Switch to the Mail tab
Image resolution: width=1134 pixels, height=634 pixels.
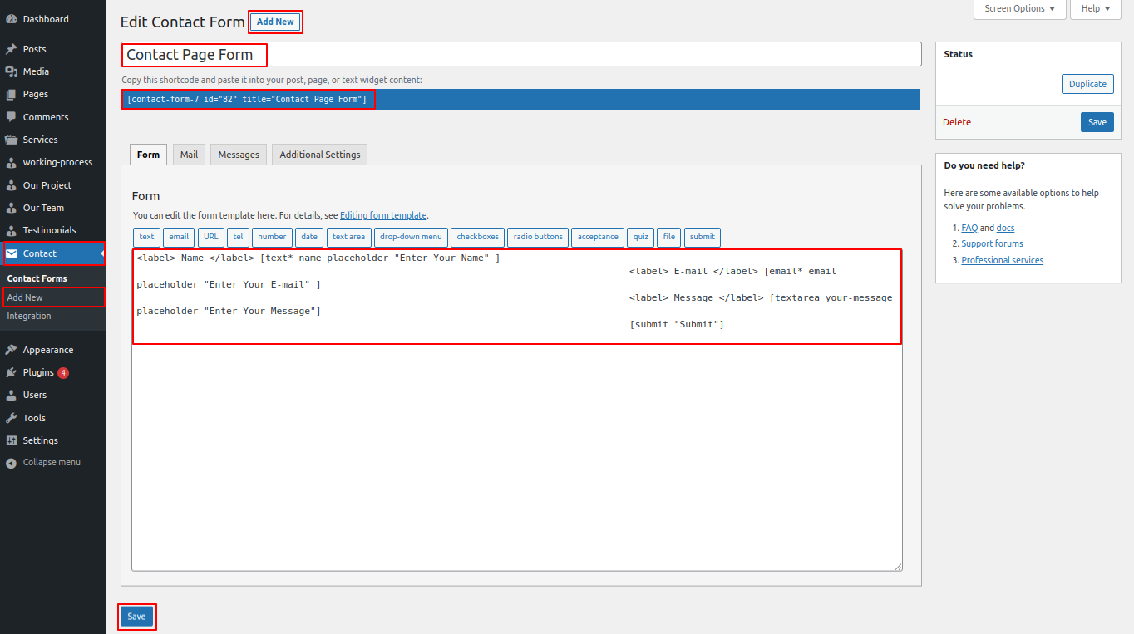pyautogui.click(x=190, y=155)
